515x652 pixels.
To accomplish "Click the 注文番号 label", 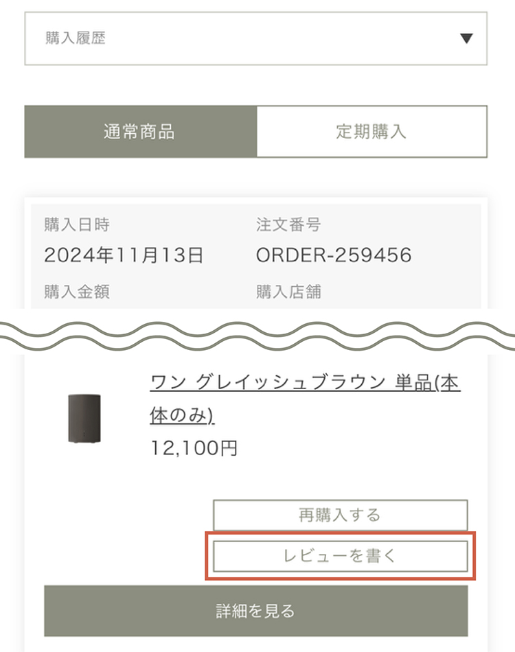I will pyautogui.click(x=288, y=224).
